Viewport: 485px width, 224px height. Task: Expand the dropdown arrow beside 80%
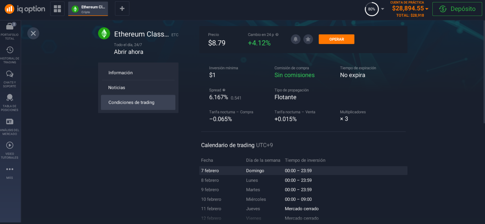(x=383, y=9)
